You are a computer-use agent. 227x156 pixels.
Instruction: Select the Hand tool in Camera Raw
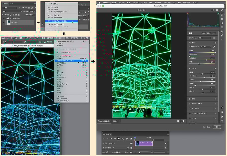click(222, 112)
